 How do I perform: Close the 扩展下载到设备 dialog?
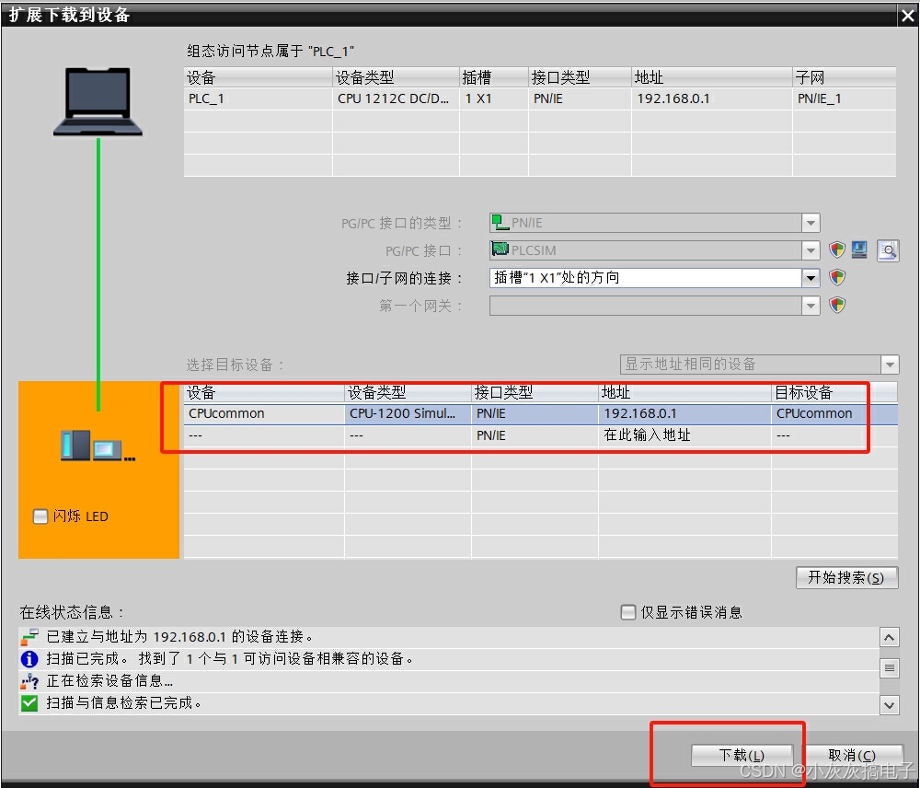coord(908,16)
